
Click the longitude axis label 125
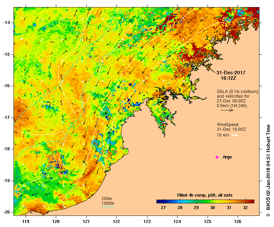pyautogui.click(x=208, y=222)
